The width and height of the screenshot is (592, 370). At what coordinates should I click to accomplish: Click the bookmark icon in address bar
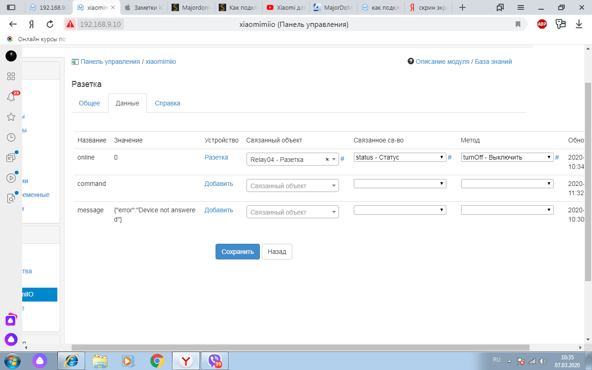click(x=518, y=24)
